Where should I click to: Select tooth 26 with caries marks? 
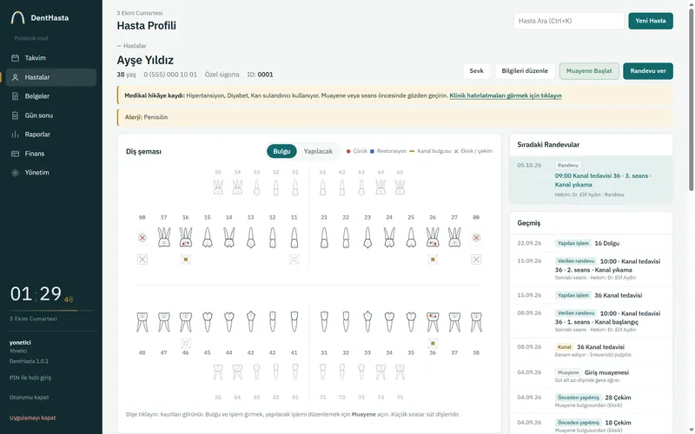pyautogui.click(x=433, y=237)
